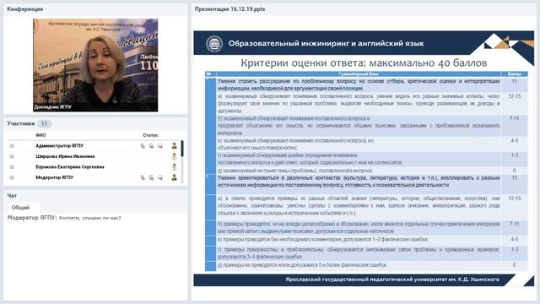Click the Чат panel header
Screen dimensions: 540x304
pos(12,195)
